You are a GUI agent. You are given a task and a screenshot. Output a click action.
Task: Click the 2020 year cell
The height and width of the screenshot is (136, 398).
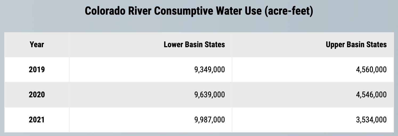(37, 95)
